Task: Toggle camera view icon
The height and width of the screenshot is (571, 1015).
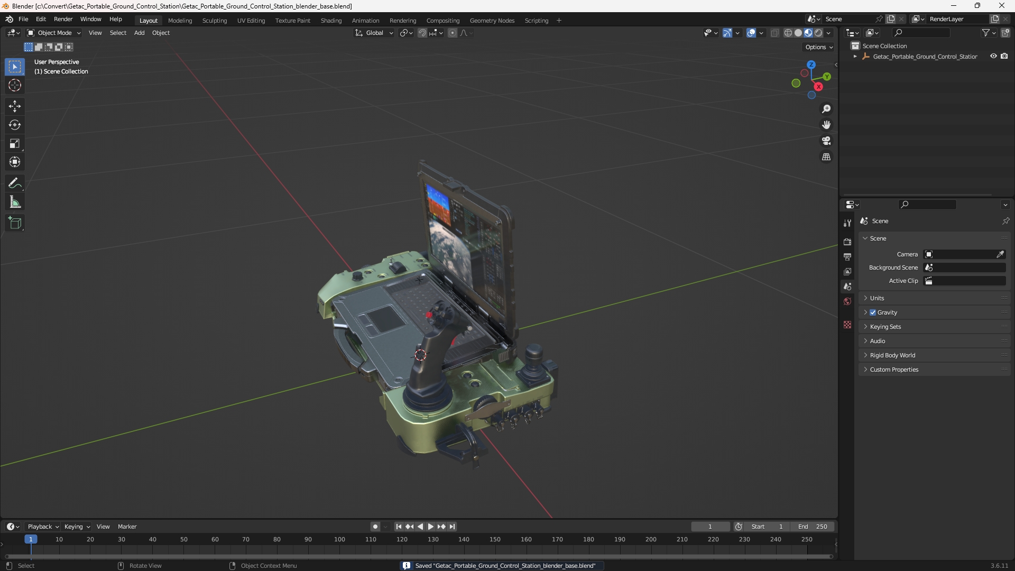Action: (x=826, y=141)
